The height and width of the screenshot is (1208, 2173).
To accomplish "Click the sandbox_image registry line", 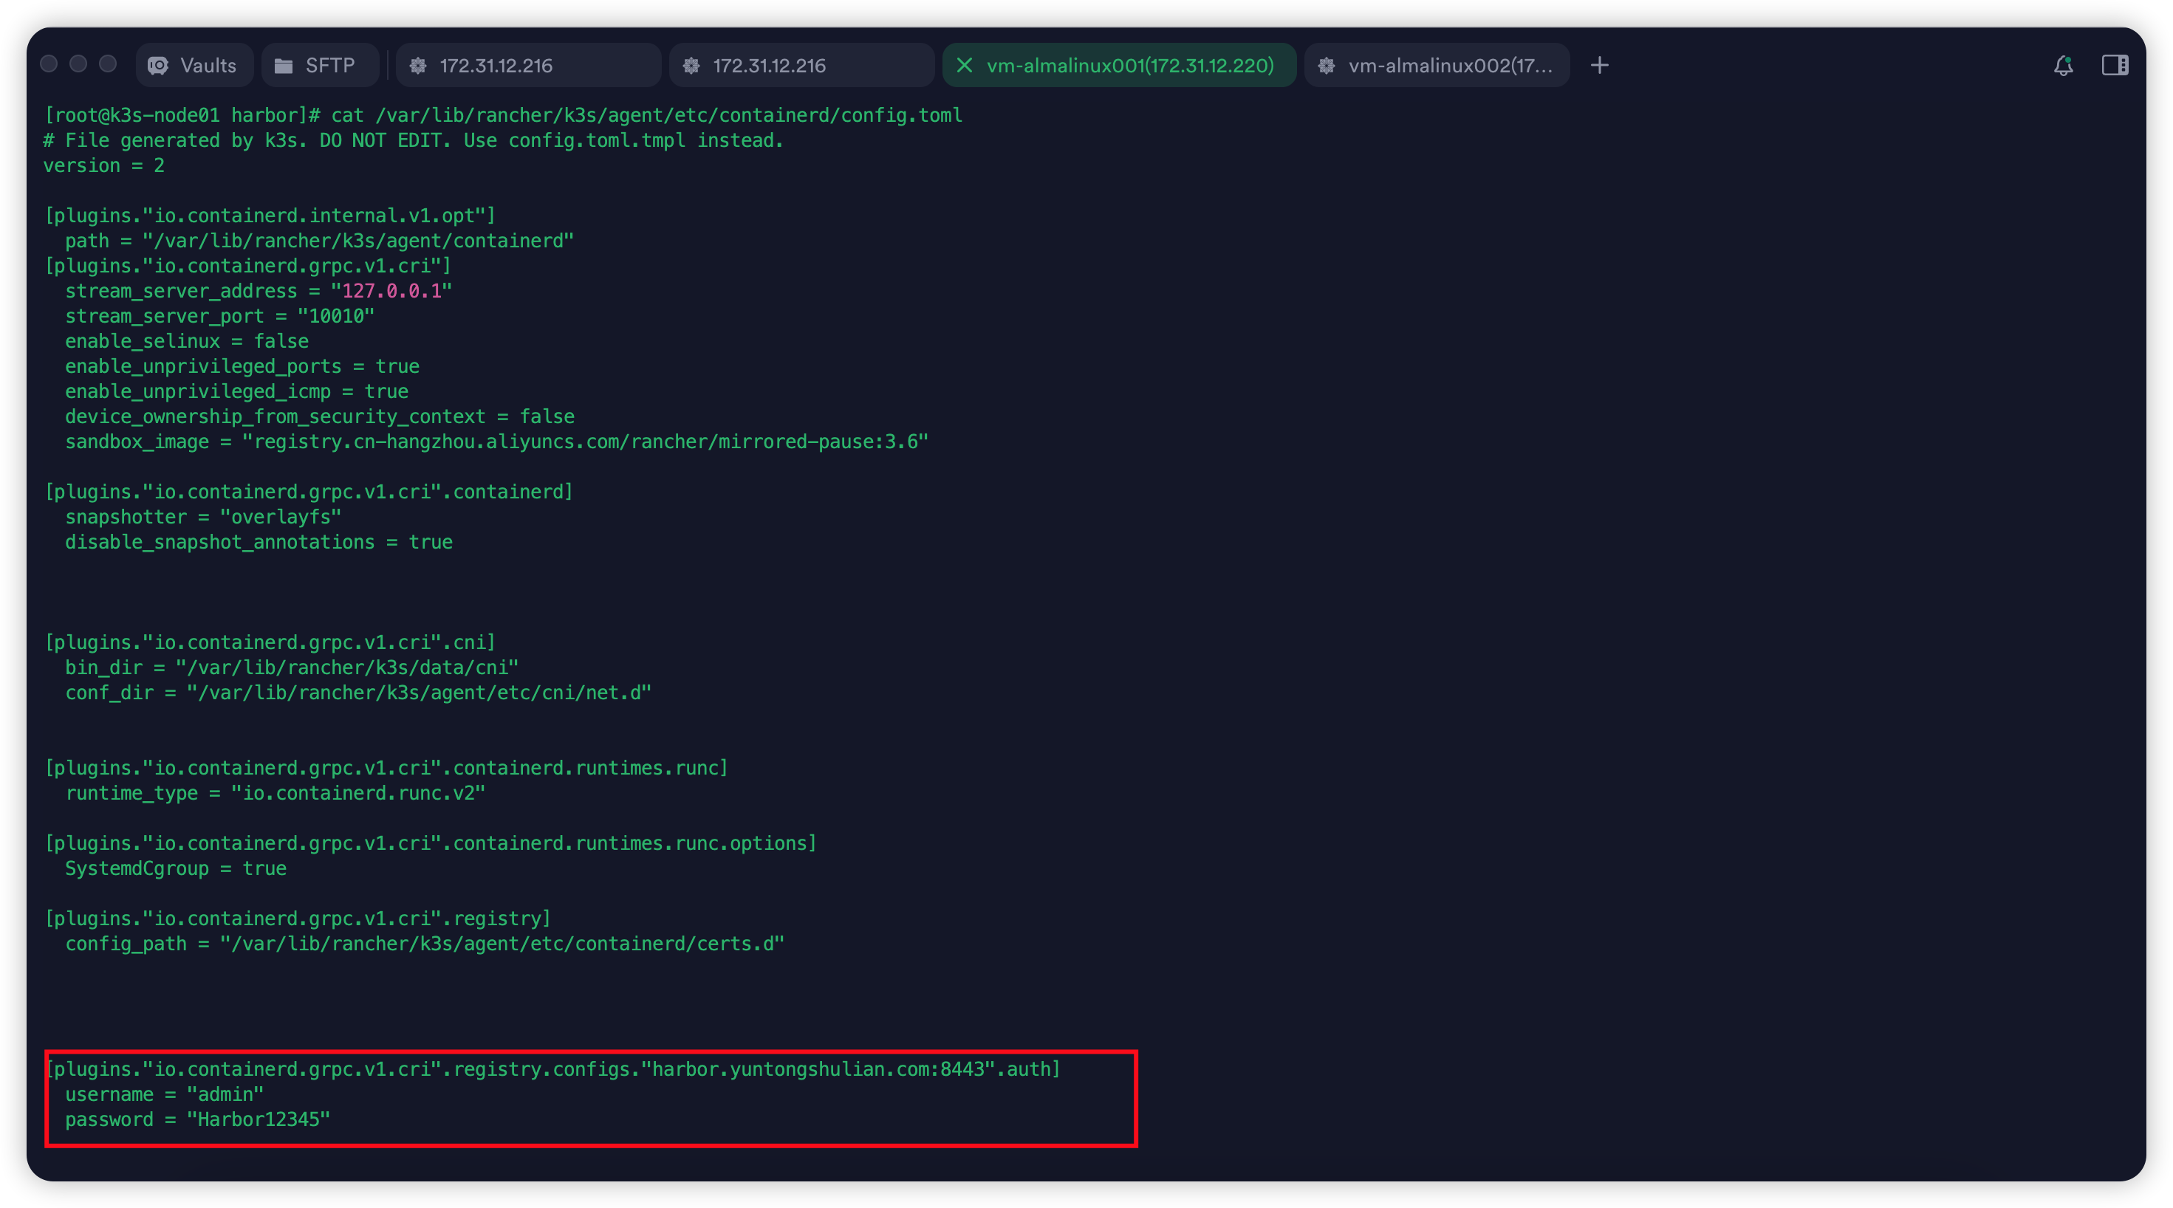I will coord(497,442).
